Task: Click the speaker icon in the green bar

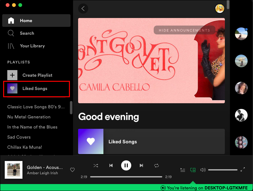Action: (163, 188)
